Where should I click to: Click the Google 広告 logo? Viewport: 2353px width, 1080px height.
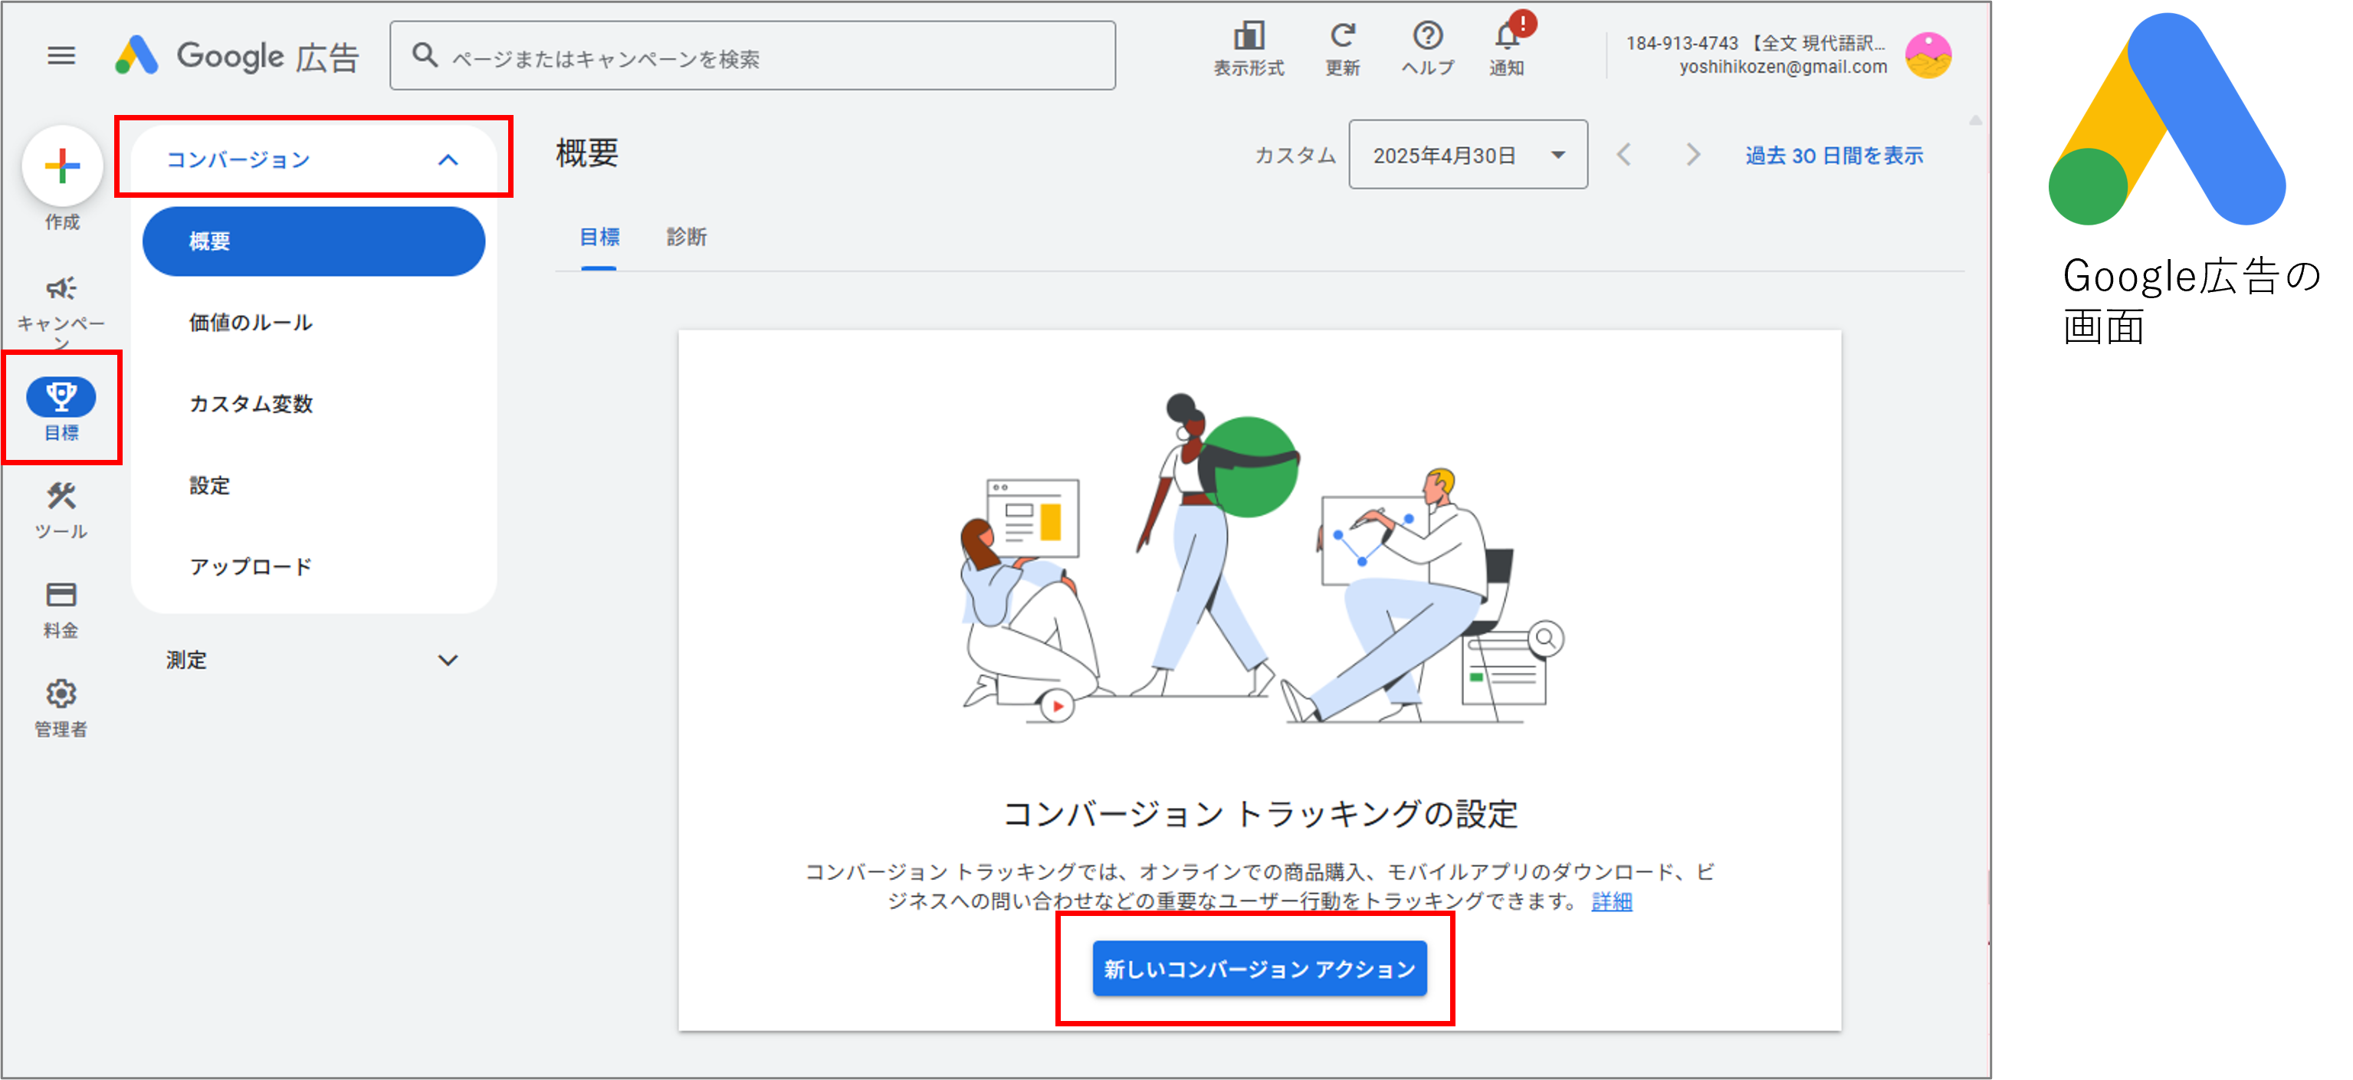[x=238, y=56]
